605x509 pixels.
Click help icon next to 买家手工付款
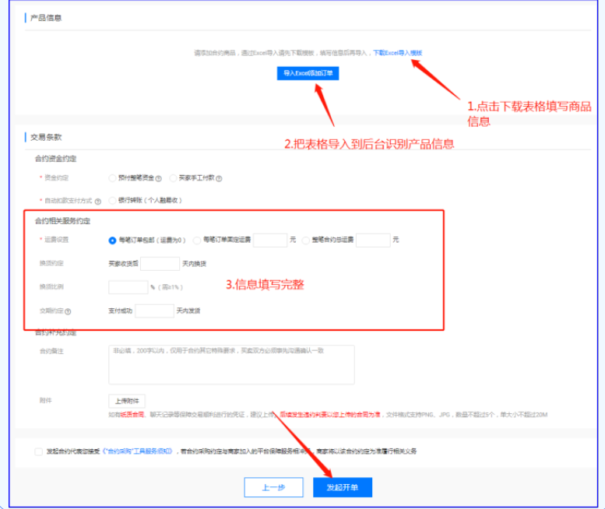tap(219, 178)
